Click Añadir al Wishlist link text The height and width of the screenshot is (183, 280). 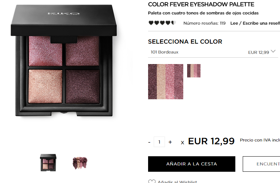tap(177, 182)
